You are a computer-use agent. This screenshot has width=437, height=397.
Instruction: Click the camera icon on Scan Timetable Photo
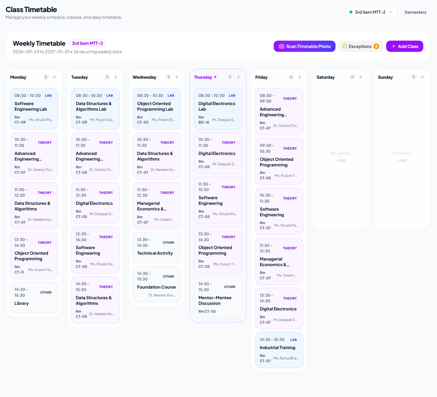point(282,46)
